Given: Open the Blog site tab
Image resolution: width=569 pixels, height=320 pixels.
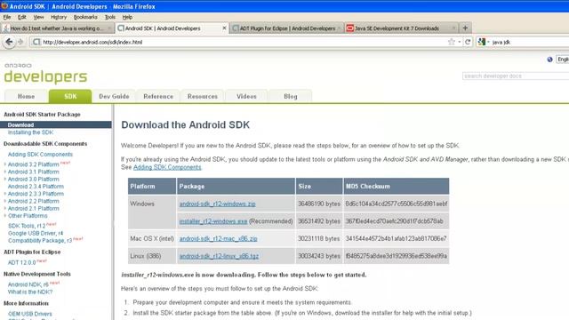Looking at the screenshot, I should (291, 96).
